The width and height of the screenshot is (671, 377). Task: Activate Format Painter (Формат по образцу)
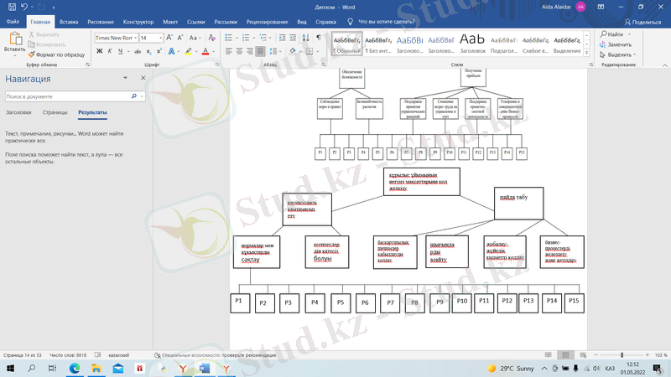56,54
